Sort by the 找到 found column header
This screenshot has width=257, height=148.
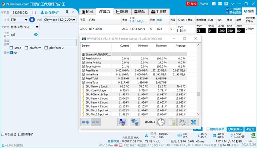pos(160,20)
